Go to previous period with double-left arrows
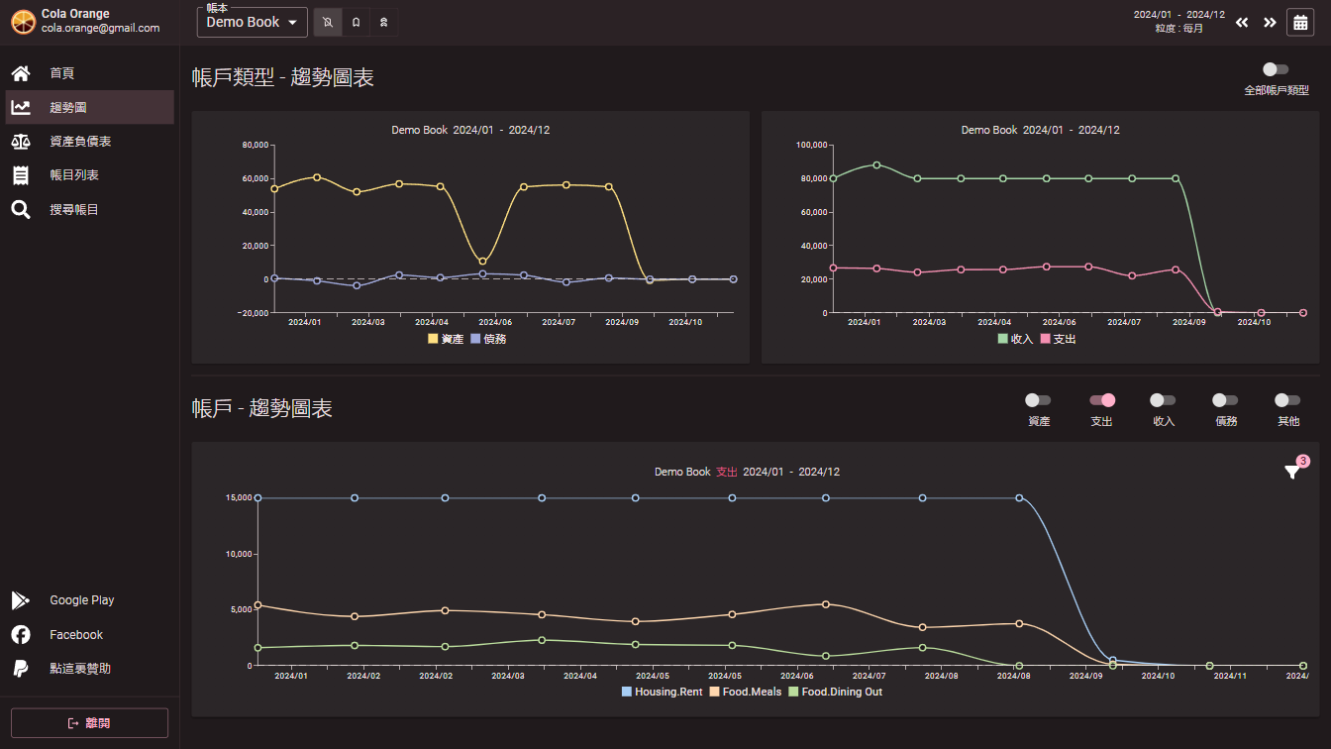This screenshot has width=1331, height=749. click(1242, 22)
